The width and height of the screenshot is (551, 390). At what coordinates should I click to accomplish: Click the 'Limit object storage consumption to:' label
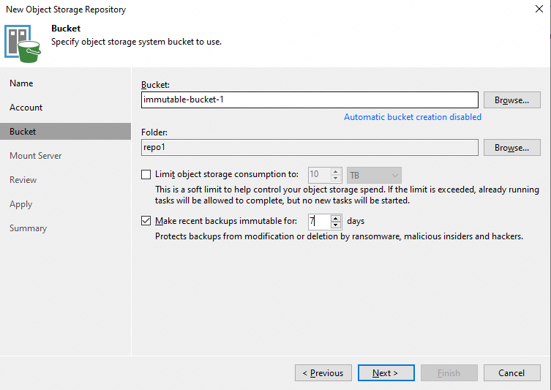point(227,174)
